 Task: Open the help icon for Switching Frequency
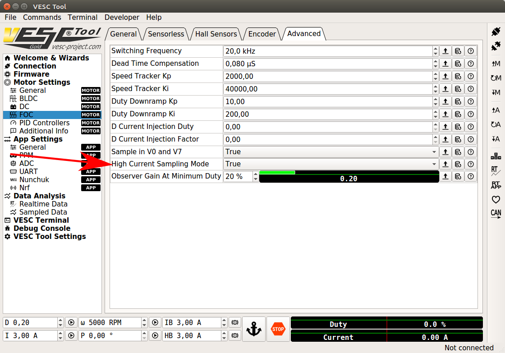click(470, 51)
